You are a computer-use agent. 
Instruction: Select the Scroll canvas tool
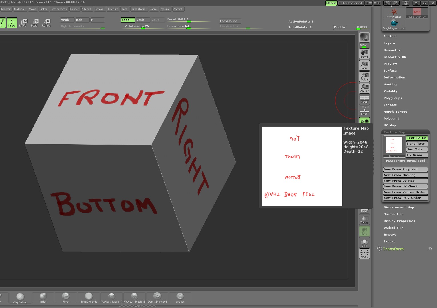tap(364, 54)
